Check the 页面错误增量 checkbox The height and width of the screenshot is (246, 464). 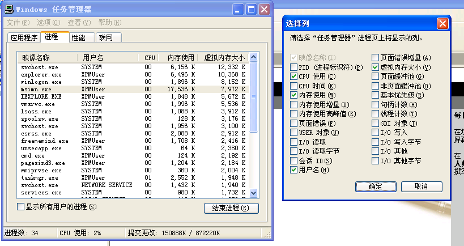click(375, 57)
